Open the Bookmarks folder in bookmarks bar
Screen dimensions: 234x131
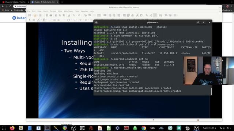click(x=17, y=10)
